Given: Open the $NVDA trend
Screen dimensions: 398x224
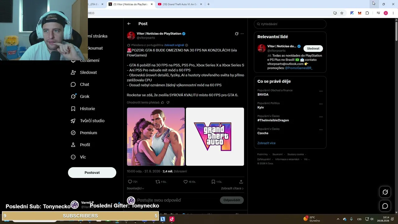Looking at the screenshot, I should point(263,95).
